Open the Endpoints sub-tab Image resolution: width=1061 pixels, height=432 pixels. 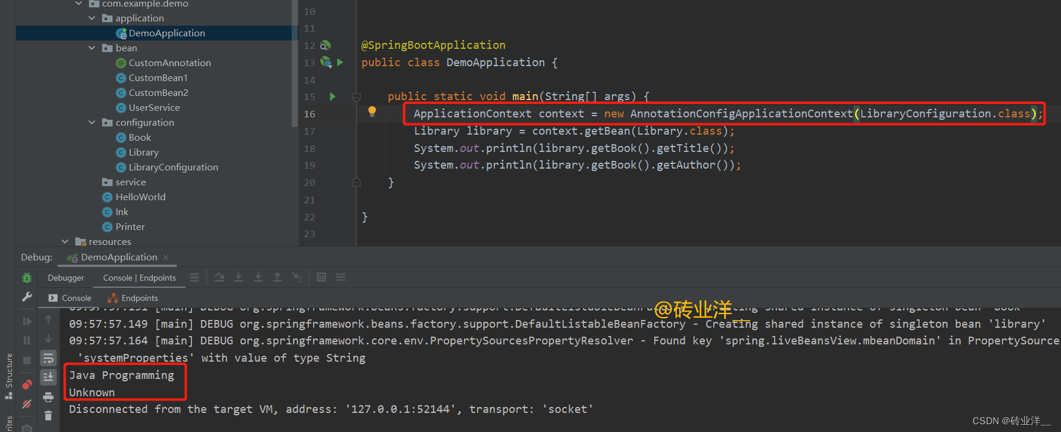133,298
